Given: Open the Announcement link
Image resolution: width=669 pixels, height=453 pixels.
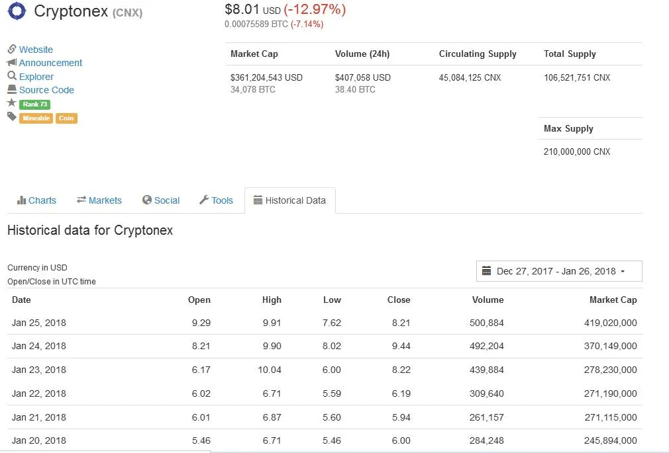Looking at the screenshot, I should point(50,63).
